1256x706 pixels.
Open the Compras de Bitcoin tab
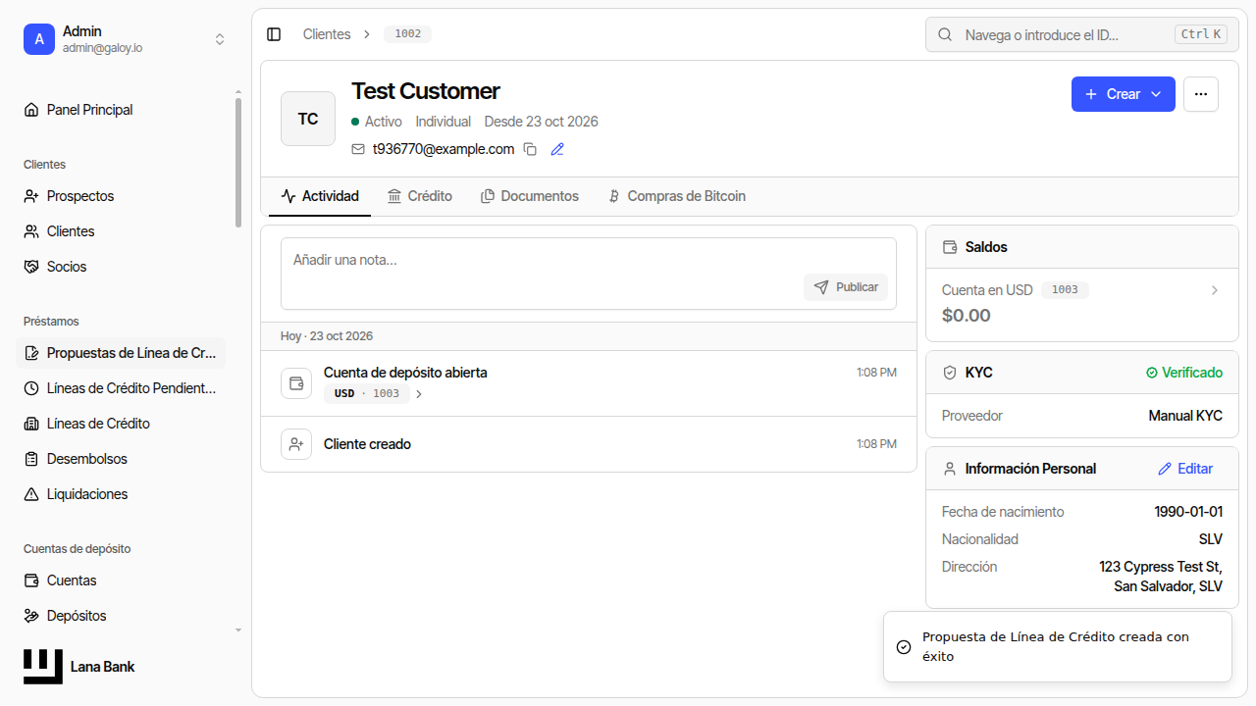(676, 196)
